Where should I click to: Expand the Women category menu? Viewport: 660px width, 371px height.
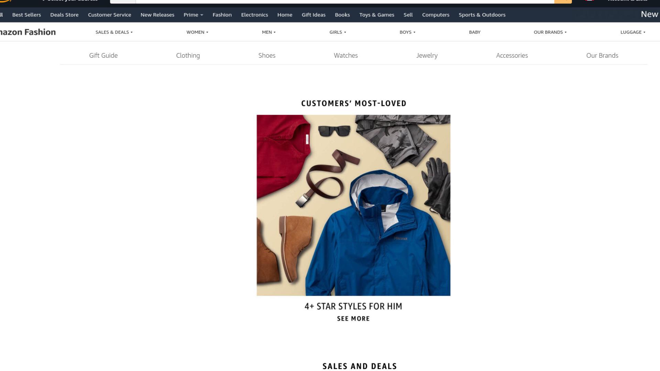pyautogui.click(x=197, y=32)
